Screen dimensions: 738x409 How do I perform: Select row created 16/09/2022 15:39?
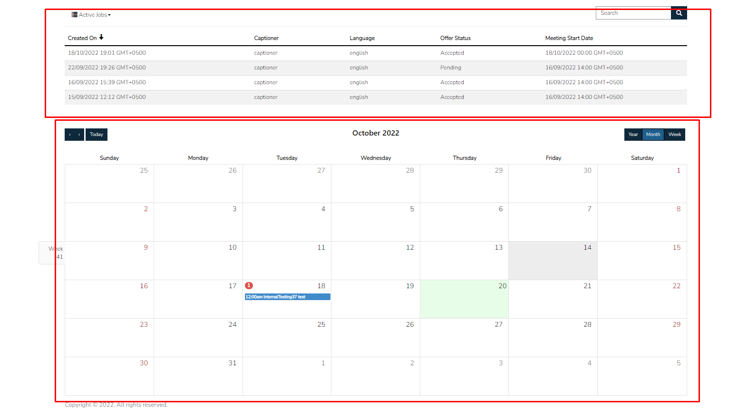coord(376,82)
